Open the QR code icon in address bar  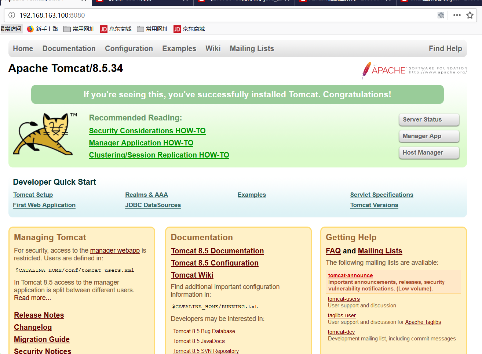[x=441, y=15]
